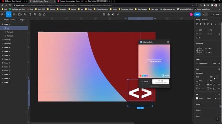The height and width of the screenshot is (124, 222).
Task: Open the font size dropdown arrow
Action: pos(217,77)
